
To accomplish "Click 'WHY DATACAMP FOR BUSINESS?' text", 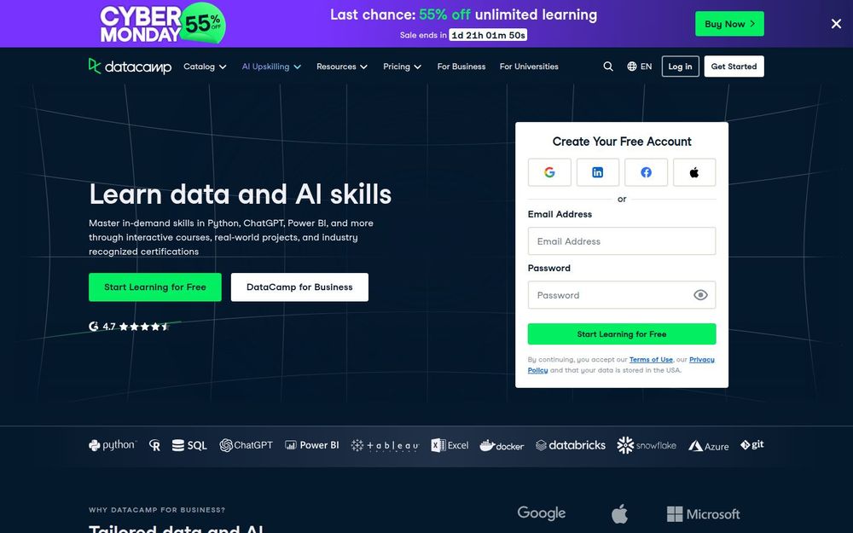I will click(x=157, y=510).
